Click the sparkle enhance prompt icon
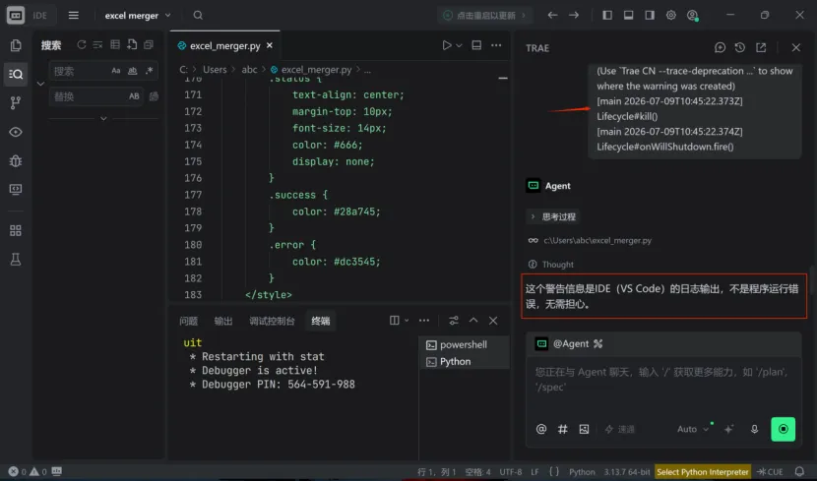 pyautogui.click(x=729, y=429)
